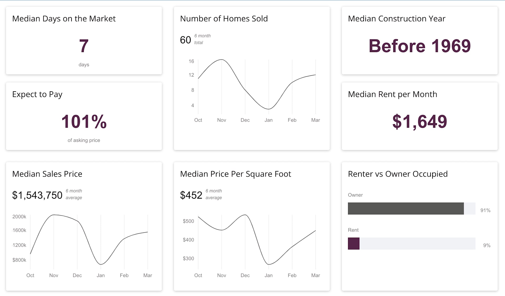
Task: Click the dark gray Owner occupancy bar
Action: pos(406,208)
